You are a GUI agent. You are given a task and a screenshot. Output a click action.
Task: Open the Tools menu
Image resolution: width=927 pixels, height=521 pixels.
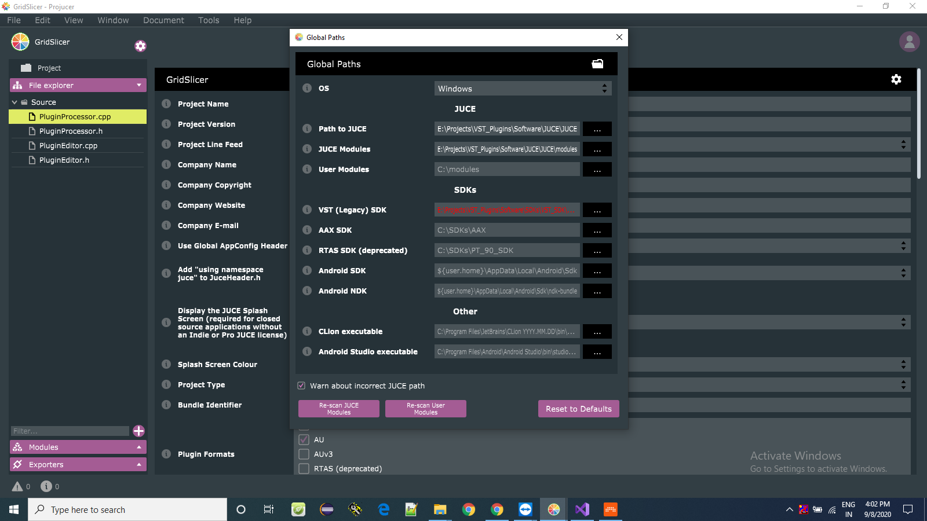click(x=209, y=20)
